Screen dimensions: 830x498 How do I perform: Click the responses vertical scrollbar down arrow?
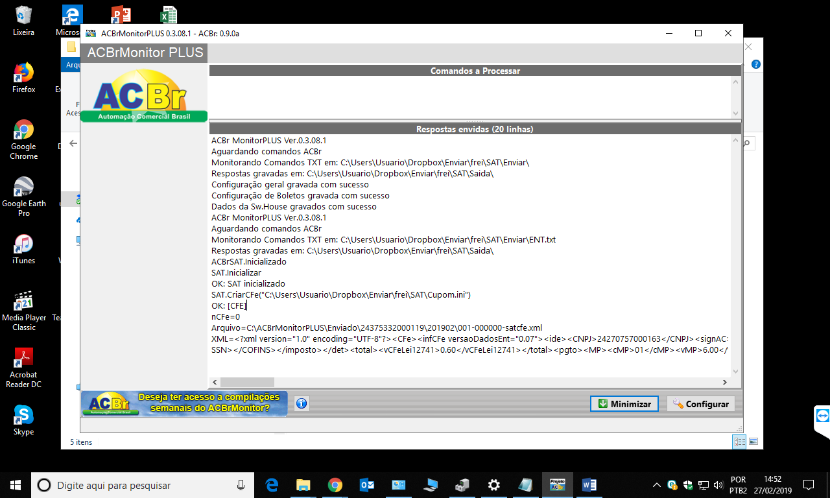click(735, 372)
